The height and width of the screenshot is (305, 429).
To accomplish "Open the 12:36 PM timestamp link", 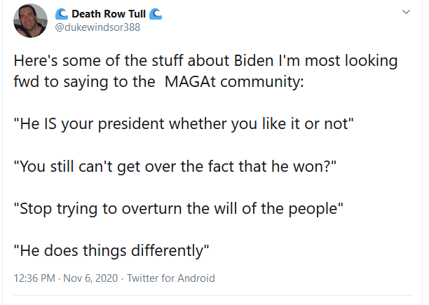I will 34,278.
